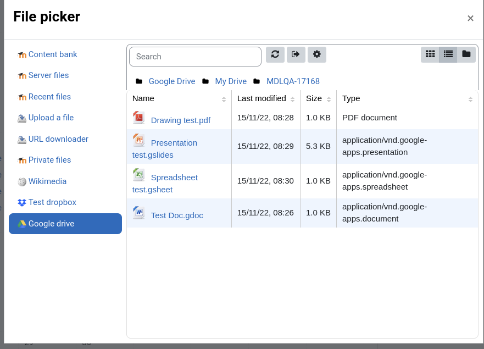The height and width of the screenshot is (349, 484).
Task: Click folder icon before My Drive breadcrumb
Action: tap(205, 81)
